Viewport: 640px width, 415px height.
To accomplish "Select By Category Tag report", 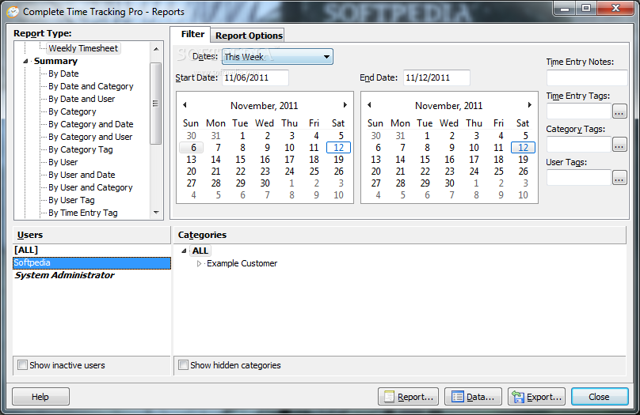I will tap(81, 149).
